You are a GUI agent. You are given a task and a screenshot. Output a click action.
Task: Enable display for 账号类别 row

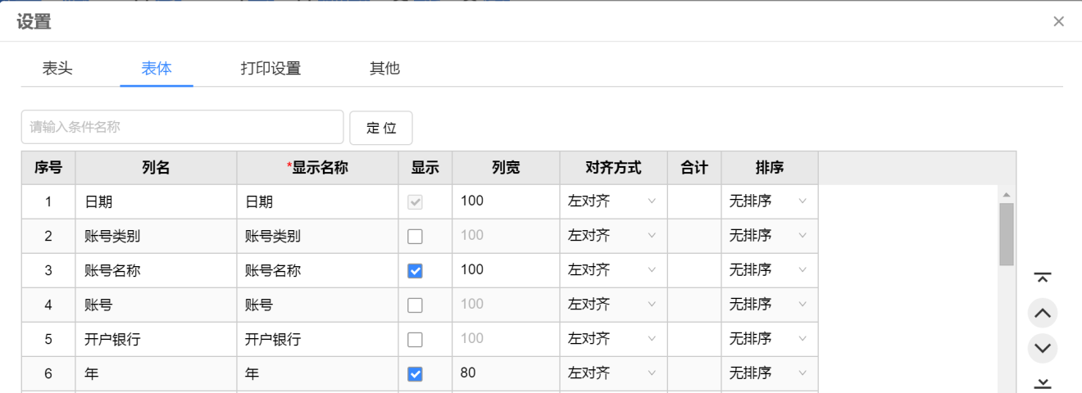pyautogui.click(x=416, y=237)
